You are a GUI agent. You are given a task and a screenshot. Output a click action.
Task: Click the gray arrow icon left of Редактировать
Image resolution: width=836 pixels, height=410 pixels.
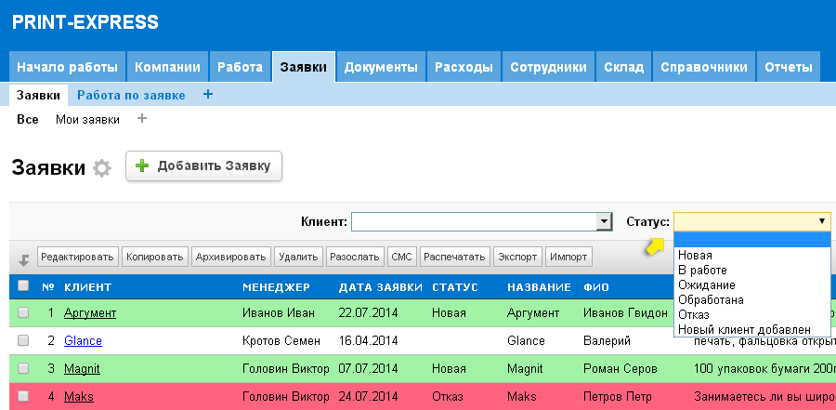point(23,258)
